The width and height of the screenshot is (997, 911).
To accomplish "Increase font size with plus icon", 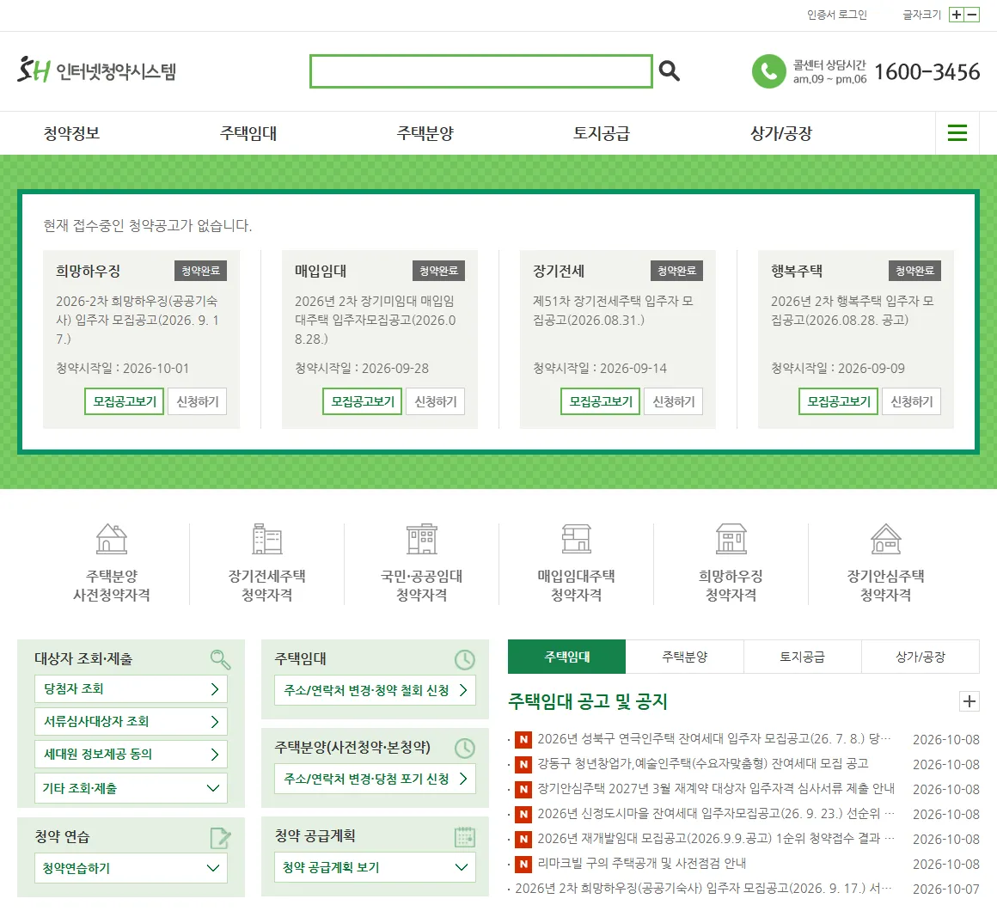I will [x=957, y=15].
